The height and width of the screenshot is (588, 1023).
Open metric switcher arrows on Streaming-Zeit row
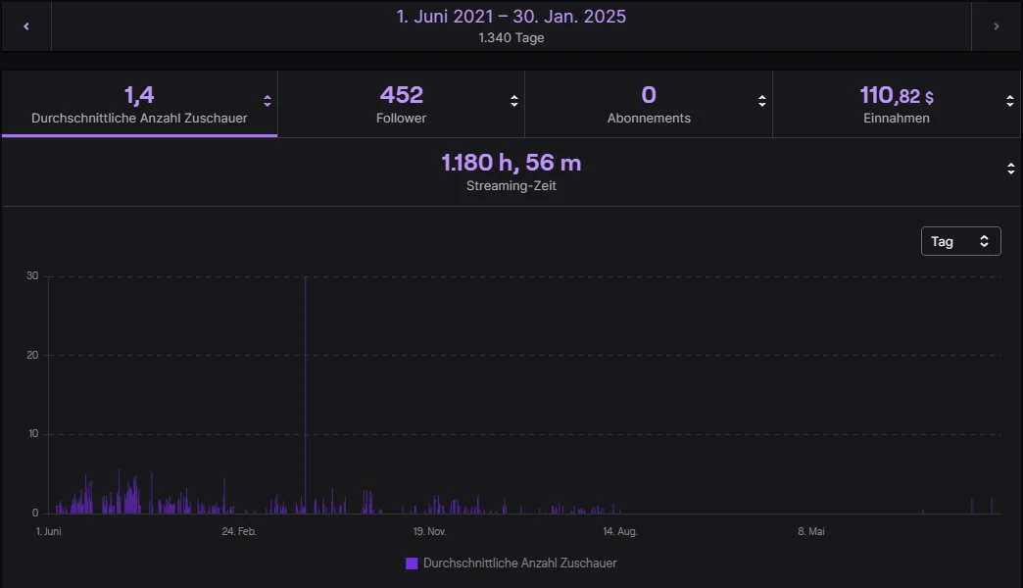tap(1010, 169)
